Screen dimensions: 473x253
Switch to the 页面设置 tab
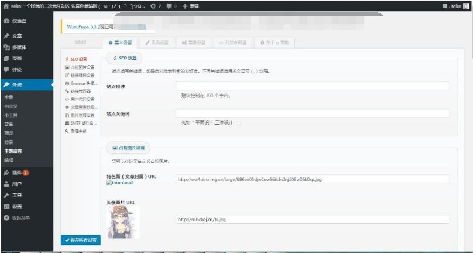(156, 42)
